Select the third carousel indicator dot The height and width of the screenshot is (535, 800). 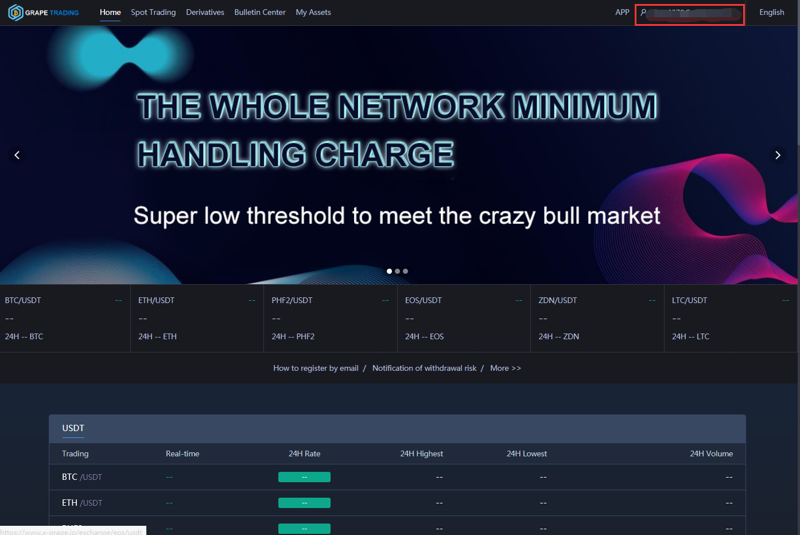tap(405, 271)
